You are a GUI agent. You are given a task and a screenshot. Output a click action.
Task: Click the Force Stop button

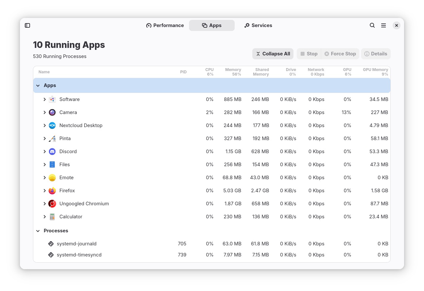coord(340,54)
